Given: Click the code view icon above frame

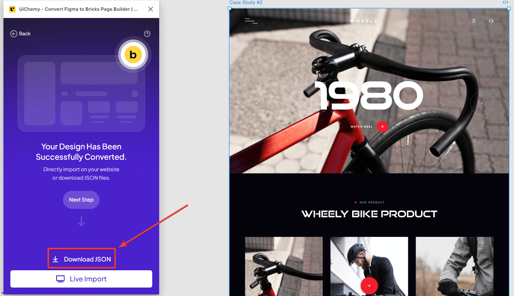Looking at the screenshot, I should pyautogui.click(x=505, y=2).
